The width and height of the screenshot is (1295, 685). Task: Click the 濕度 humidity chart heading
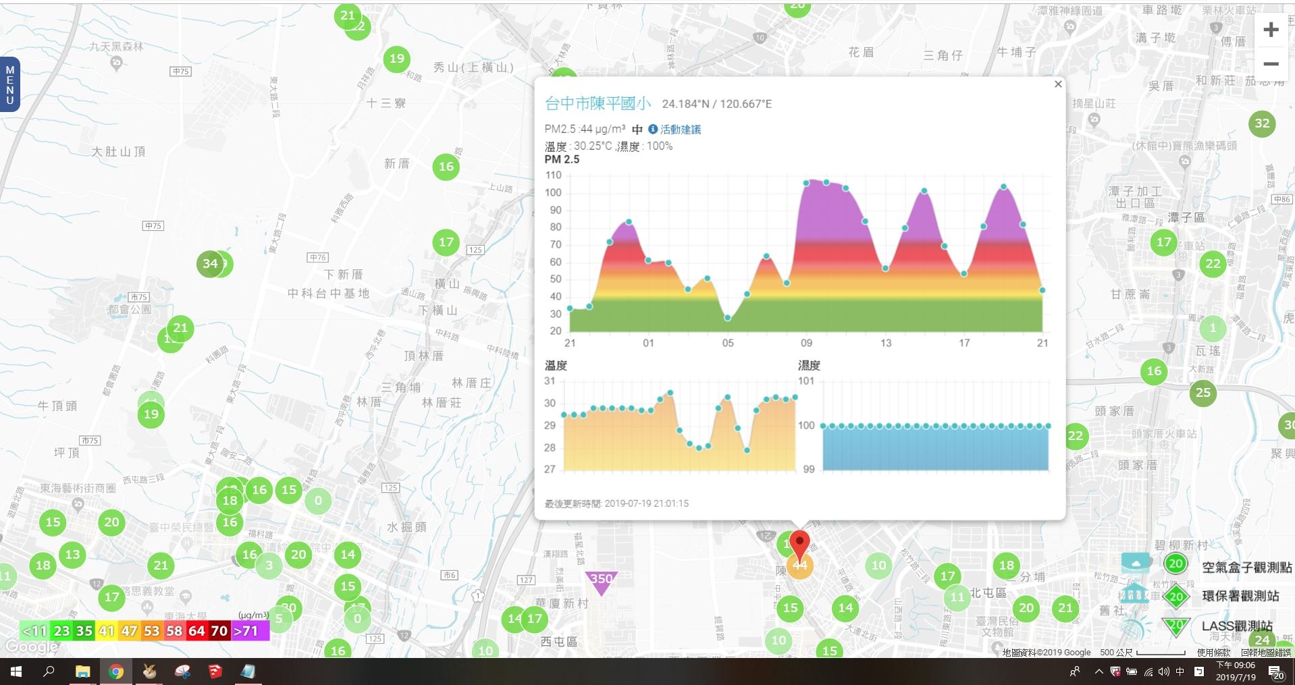tap(809, 365)
